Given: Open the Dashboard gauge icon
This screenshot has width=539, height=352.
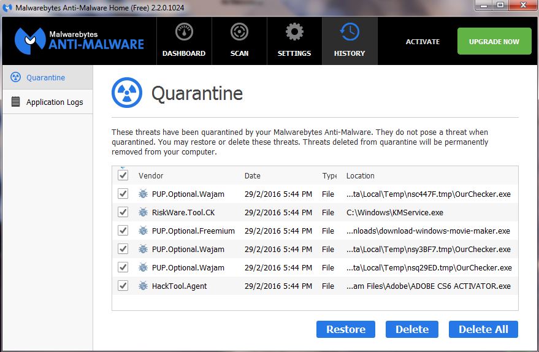Looking at the screenshot, I should click(184, 32).
